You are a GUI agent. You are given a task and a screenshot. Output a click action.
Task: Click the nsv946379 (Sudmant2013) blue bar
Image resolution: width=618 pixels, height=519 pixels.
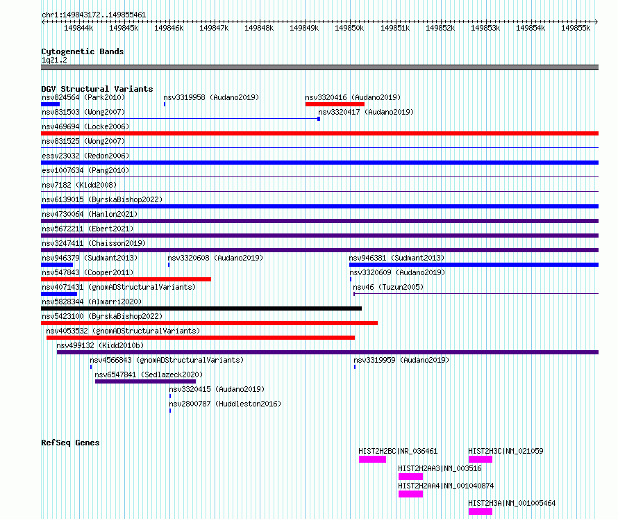[57, 265]
